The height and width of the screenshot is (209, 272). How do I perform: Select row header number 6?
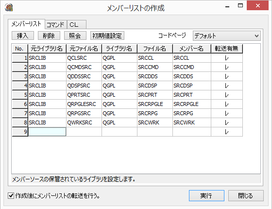[x=20, y=104]
